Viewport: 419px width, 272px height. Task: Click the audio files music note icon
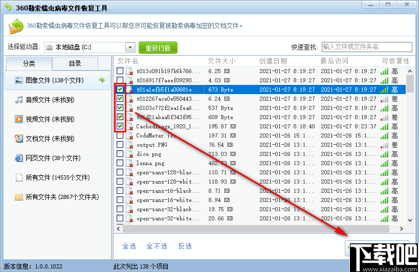click(x=19, y=100)
